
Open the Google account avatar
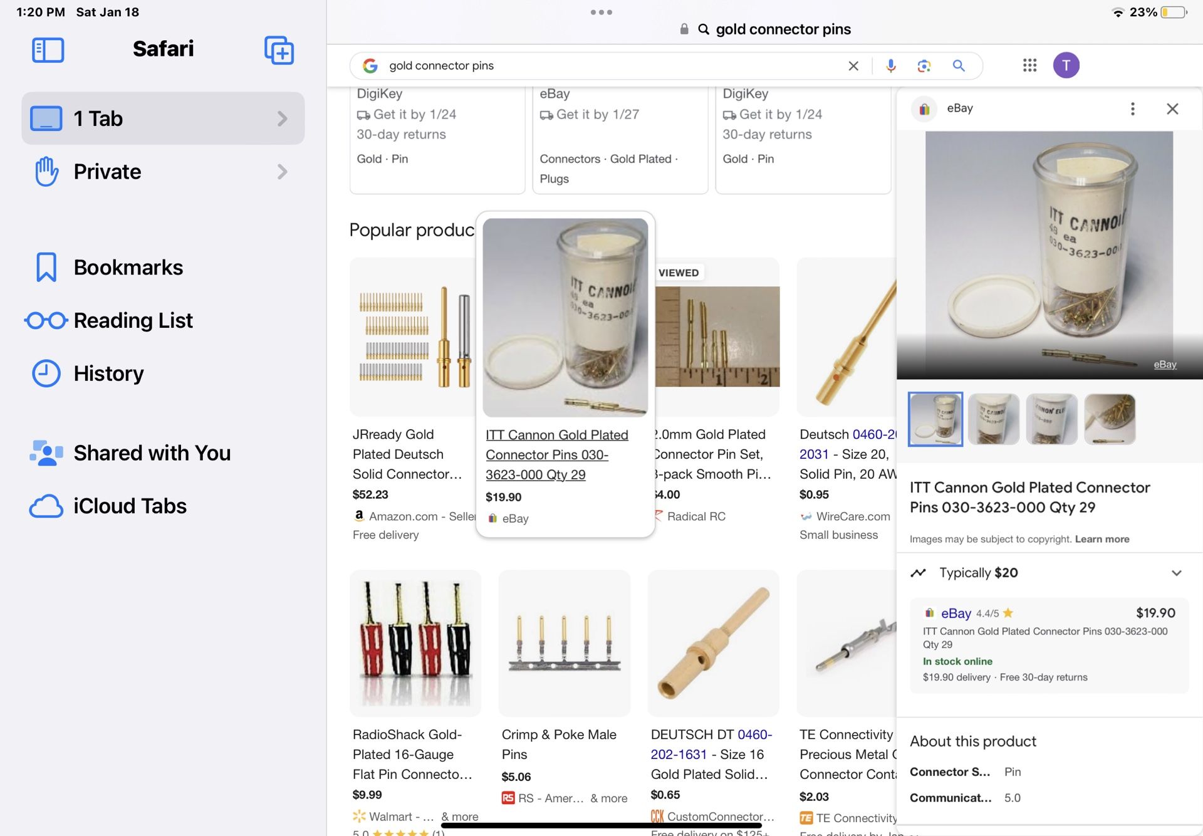(1066, 65)
